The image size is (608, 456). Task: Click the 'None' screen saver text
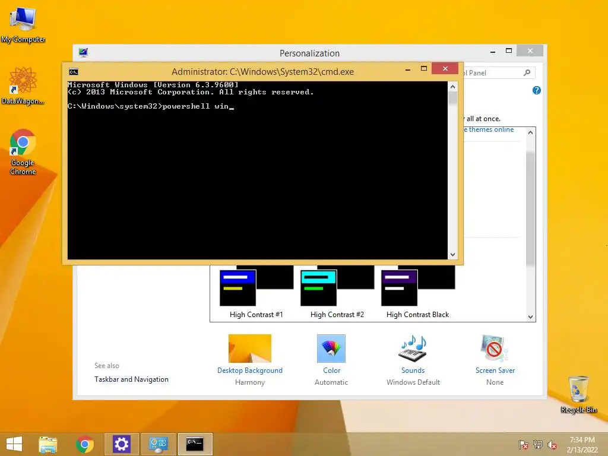(495, 382)
